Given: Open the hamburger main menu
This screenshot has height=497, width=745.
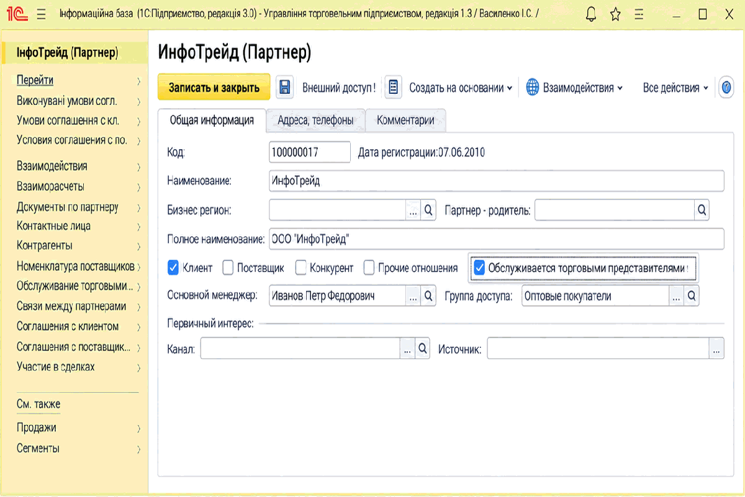Looking at the screenshot, I should click(x=42, y=14).
